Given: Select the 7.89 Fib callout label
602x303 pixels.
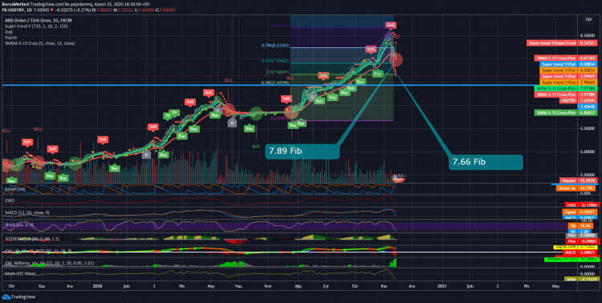Looking at the screenshot, I should click(302, 151).
